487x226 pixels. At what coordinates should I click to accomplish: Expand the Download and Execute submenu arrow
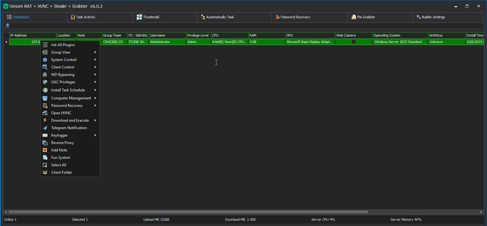[x=95, y=120]
